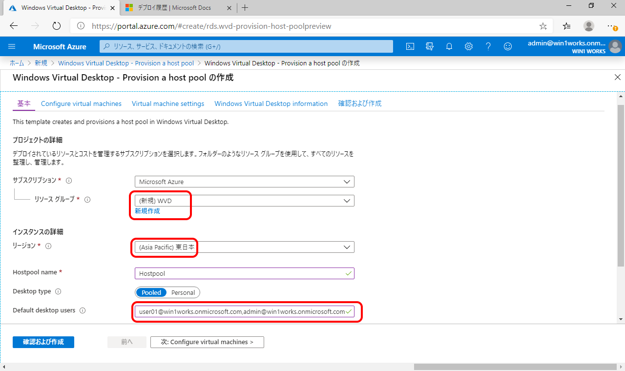
Task: Switch to Configure virtual machines tab
Action: coord(81,103)
